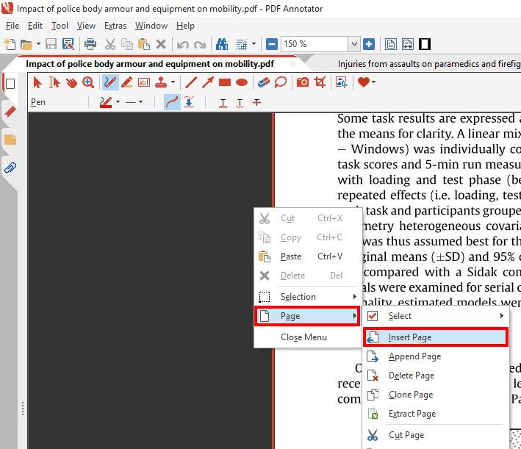Open the Extras menu
Screen dimensions: 521x449
coord(115,26)
